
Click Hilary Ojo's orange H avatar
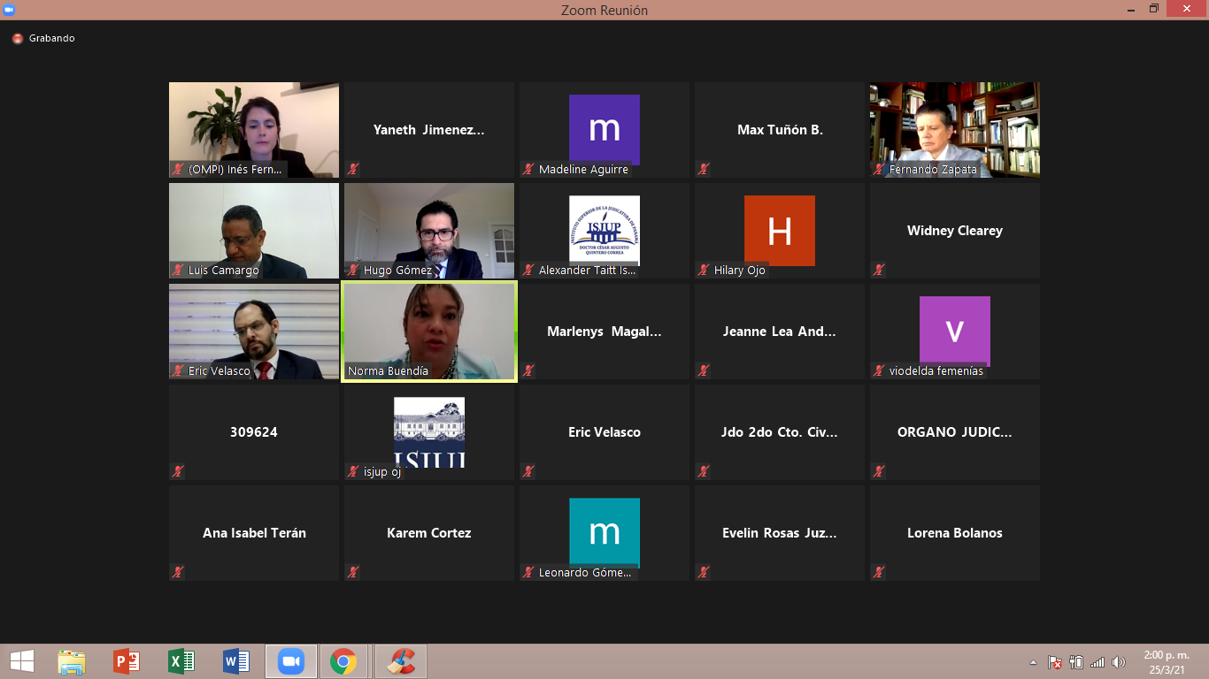(780, 230)
